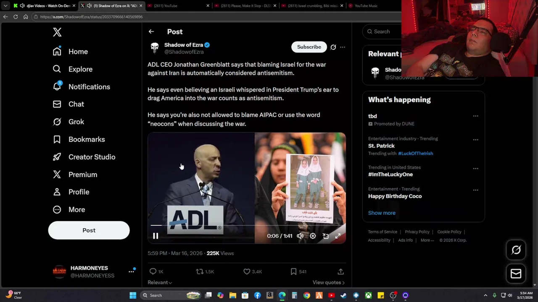Go back using the Post arrow

click(x=151, y=31)
